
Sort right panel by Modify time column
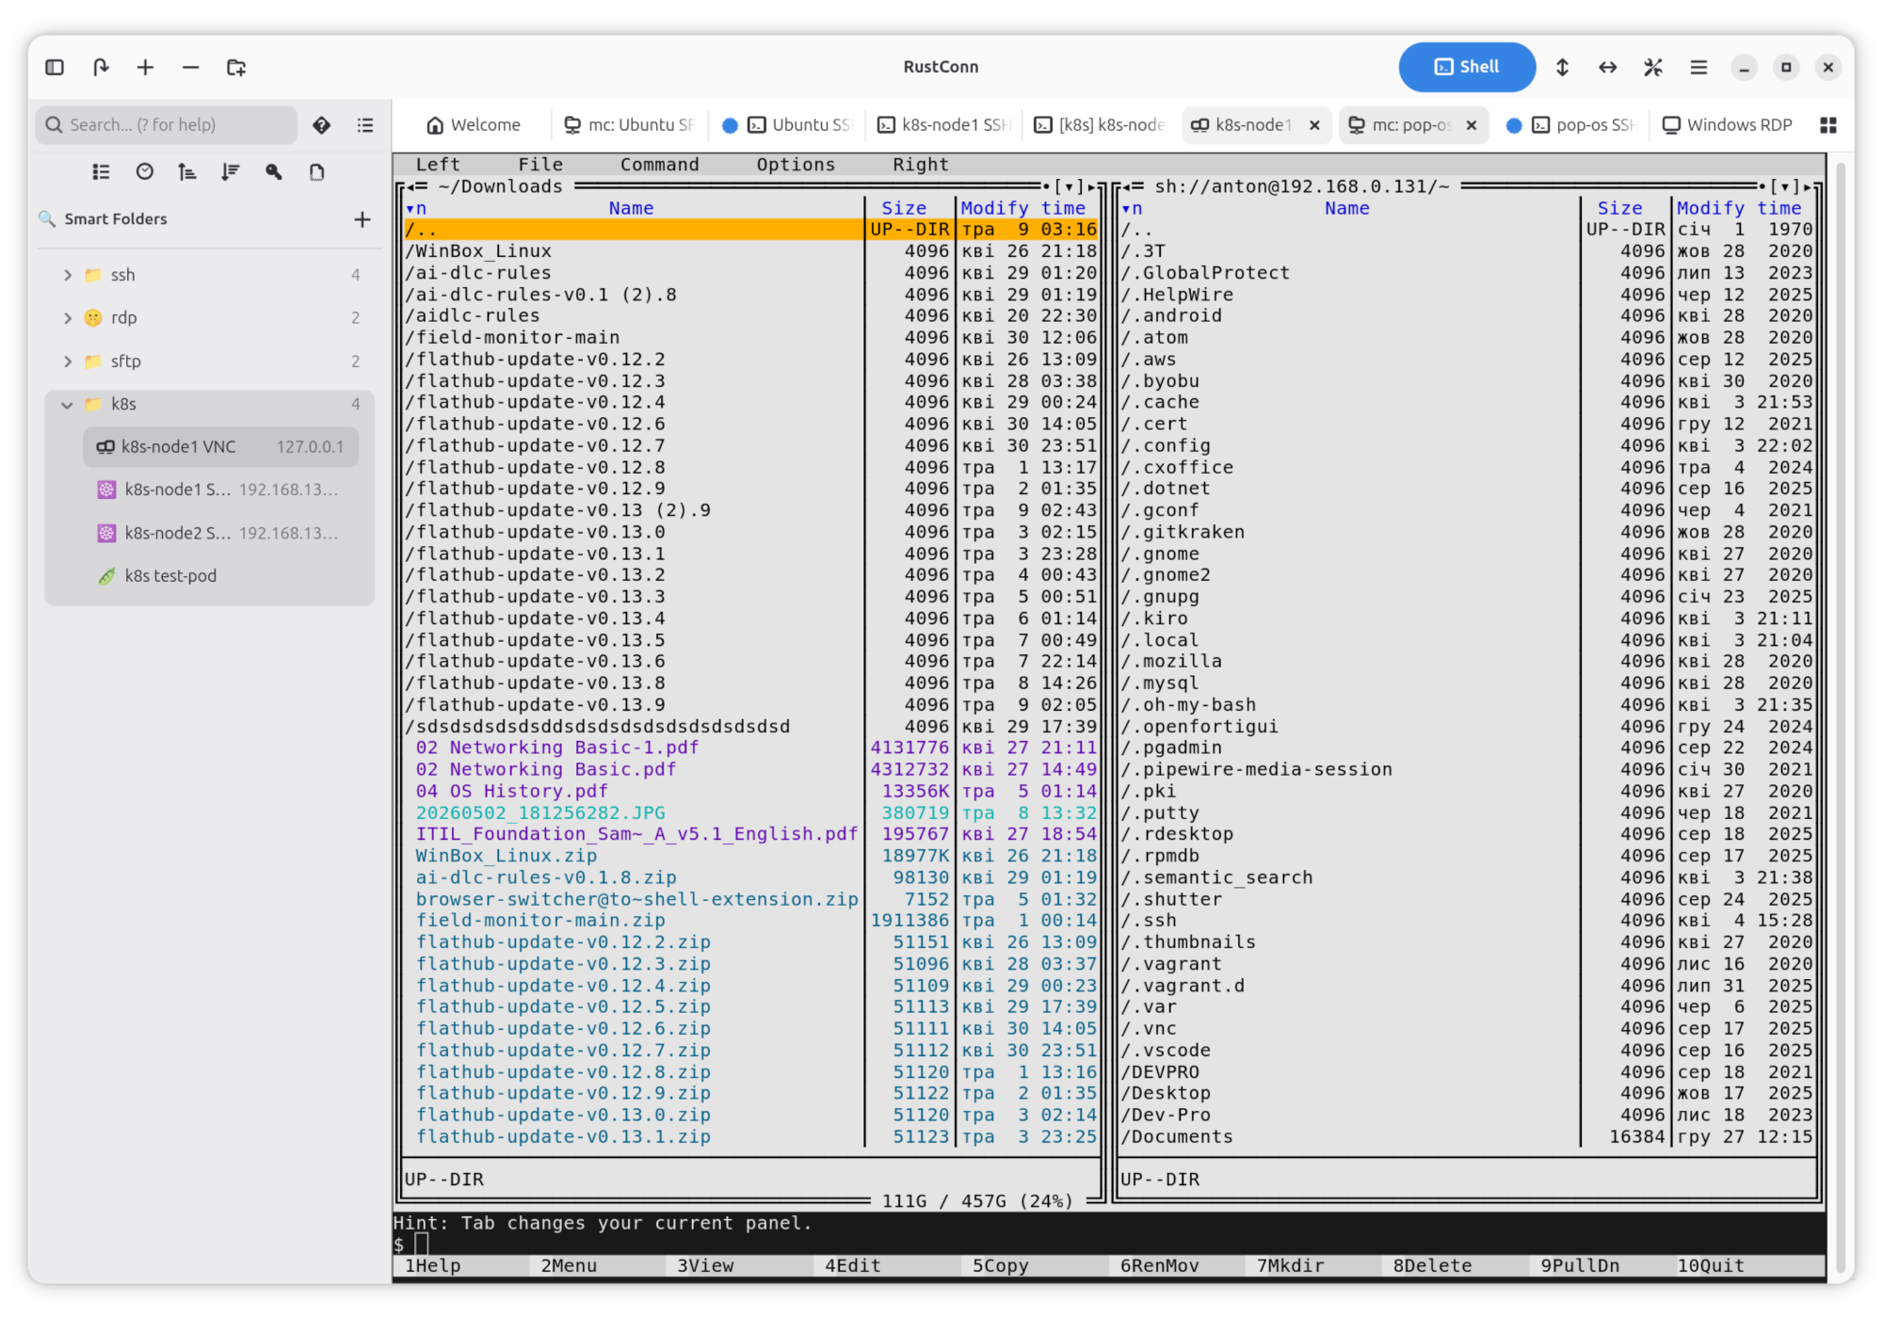[x=1739, y=208]
